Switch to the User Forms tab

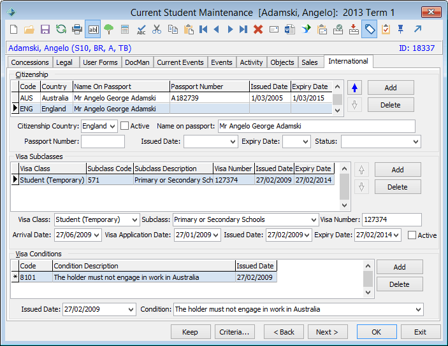(x=100, y=62)
